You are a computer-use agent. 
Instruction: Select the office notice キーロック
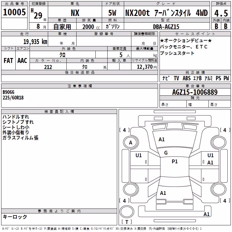tap(15, 217)
